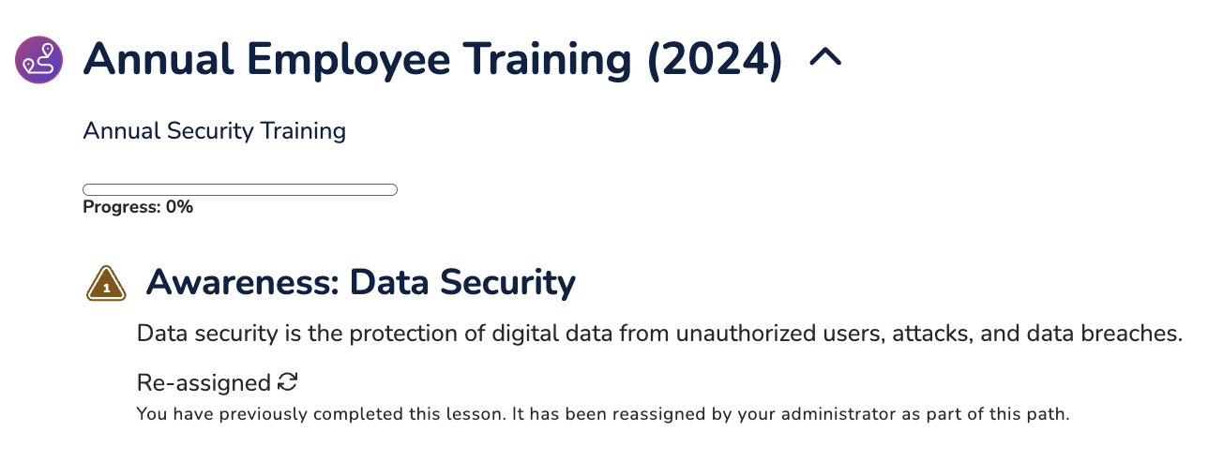Click the purple learning path icon
The image size is (1208, 461).
coord(39,60)
